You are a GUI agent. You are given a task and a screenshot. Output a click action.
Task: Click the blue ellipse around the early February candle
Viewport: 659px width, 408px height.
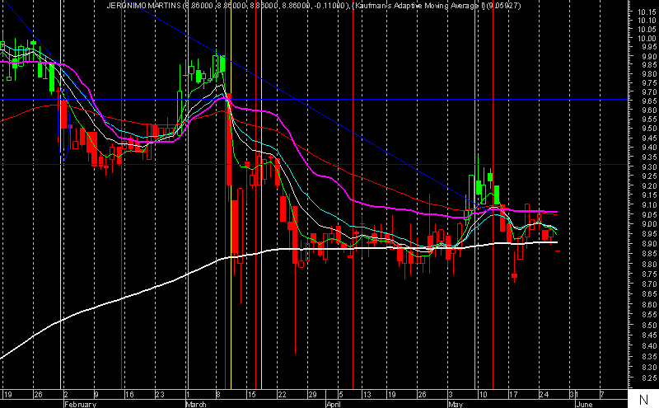click(64, 124)
